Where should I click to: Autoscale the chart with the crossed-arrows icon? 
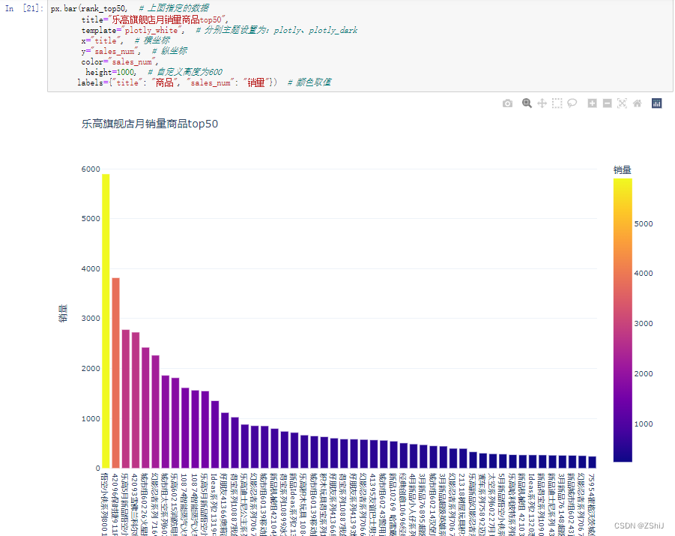coord(622,103)
